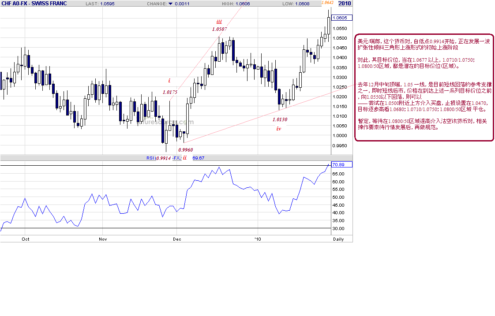Viewport: 495px width, 316px height.
Task: Click the 1.0100 price axis label
Action: pyautogui.click(x=340, y=116)
